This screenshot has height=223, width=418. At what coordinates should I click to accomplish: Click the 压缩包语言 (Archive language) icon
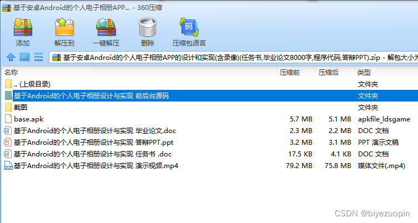coord(189,27)
